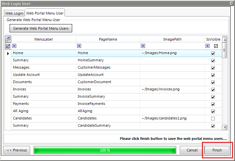Go back with the Previous button
This screenshot has width=235, height=161.
[17, 150]
